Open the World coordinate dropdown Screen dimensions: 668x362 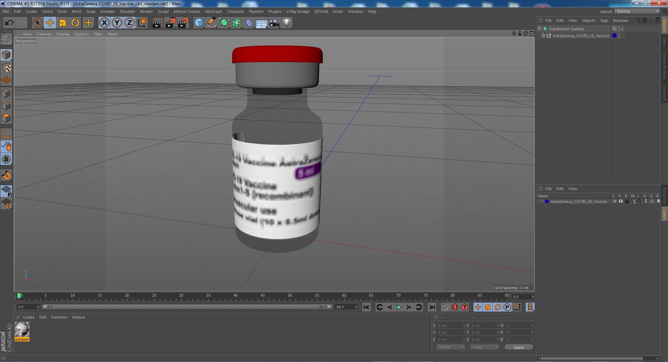point(451,347)
